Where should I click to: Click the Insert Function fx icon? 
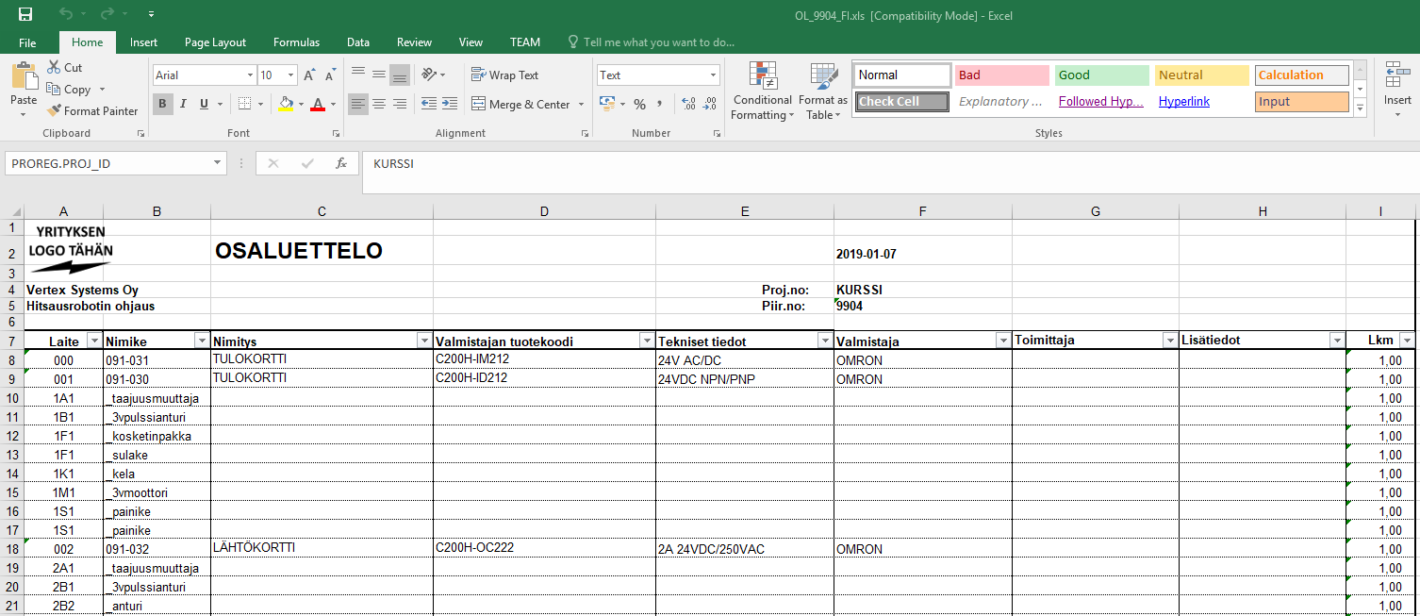(341, 163)
